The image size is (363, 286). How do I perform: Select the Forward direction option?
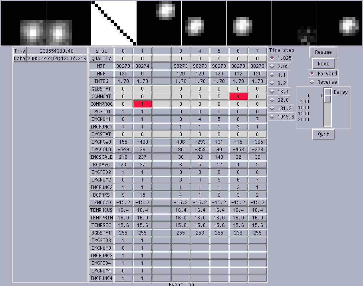tap(323, 74)
